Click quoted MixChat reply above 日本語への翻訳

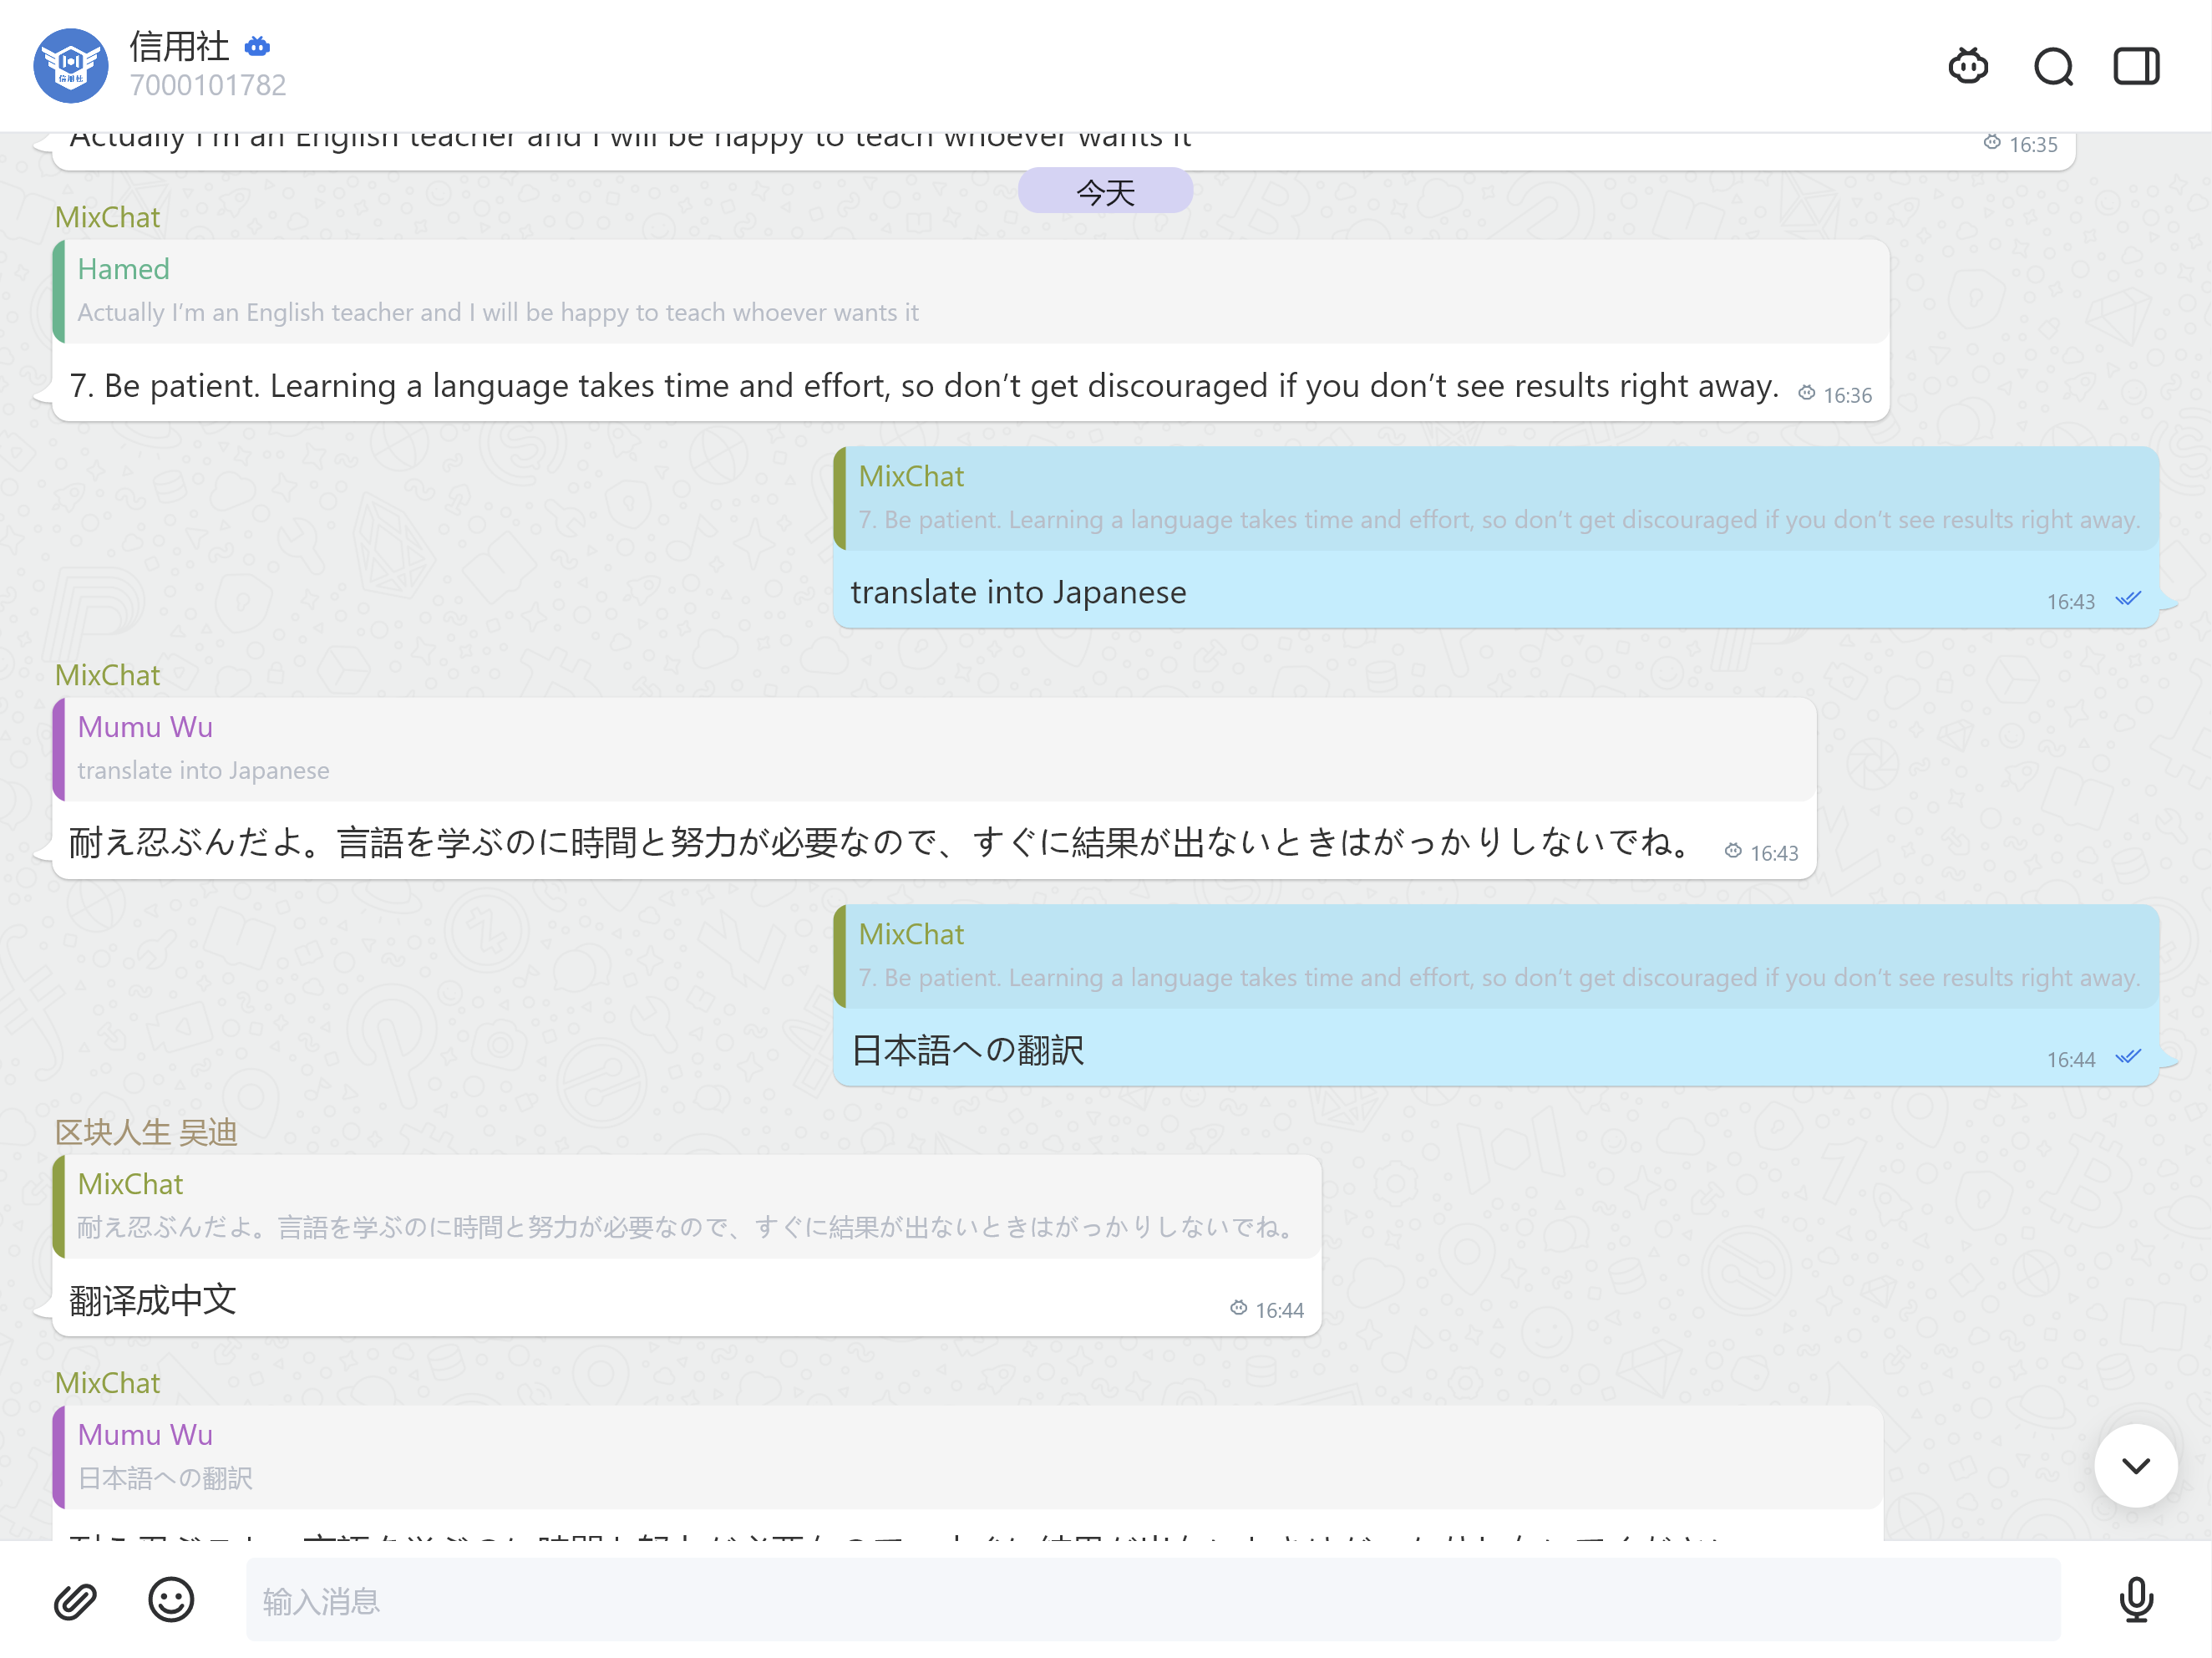pyautogui.click(x=1495, y=955)
